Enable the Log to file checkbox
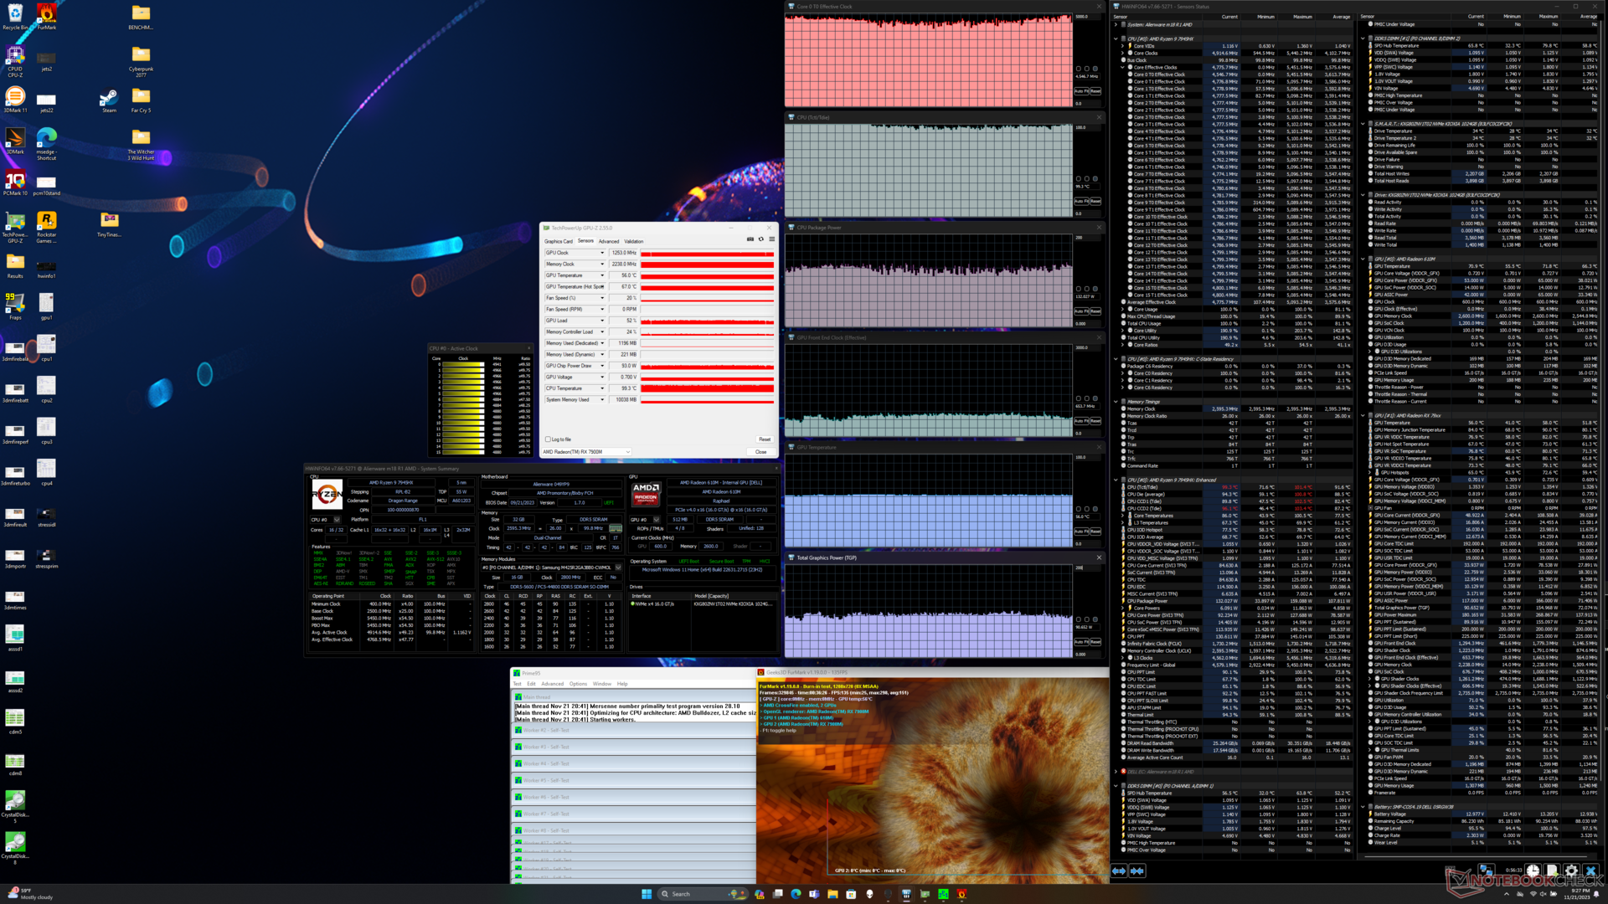 (x=548, y=439)
